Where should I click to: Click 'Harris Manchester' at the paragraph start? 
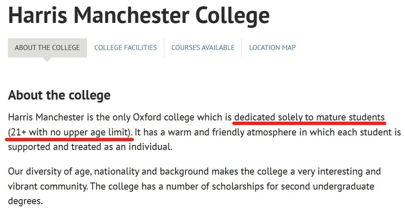[46, 117]
